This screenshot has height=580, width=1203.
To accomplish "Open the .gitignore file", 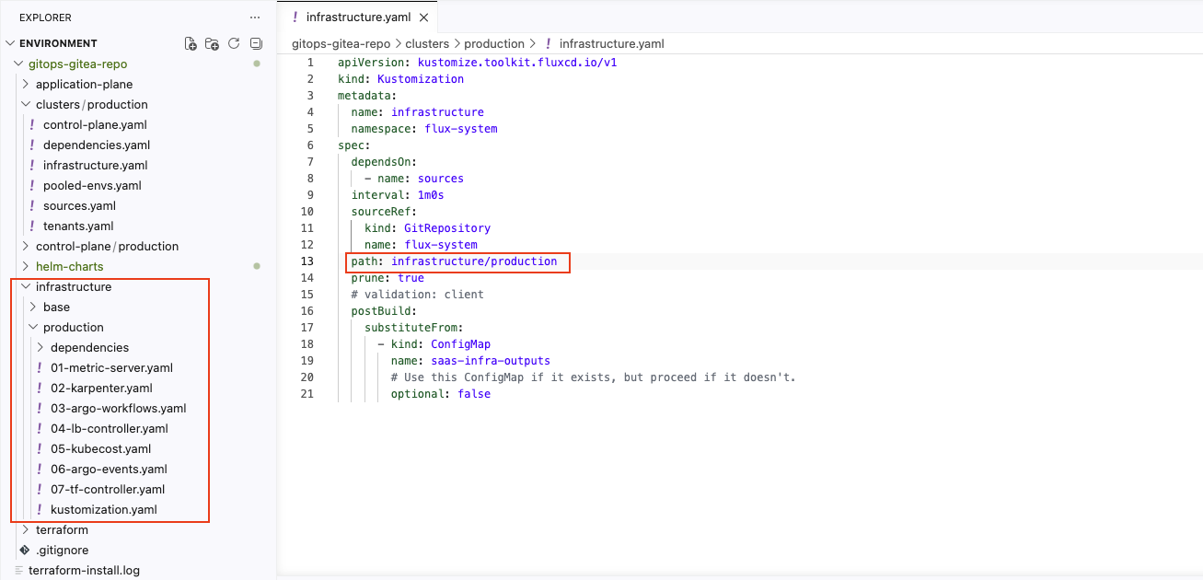I will (x=62, y=550).
